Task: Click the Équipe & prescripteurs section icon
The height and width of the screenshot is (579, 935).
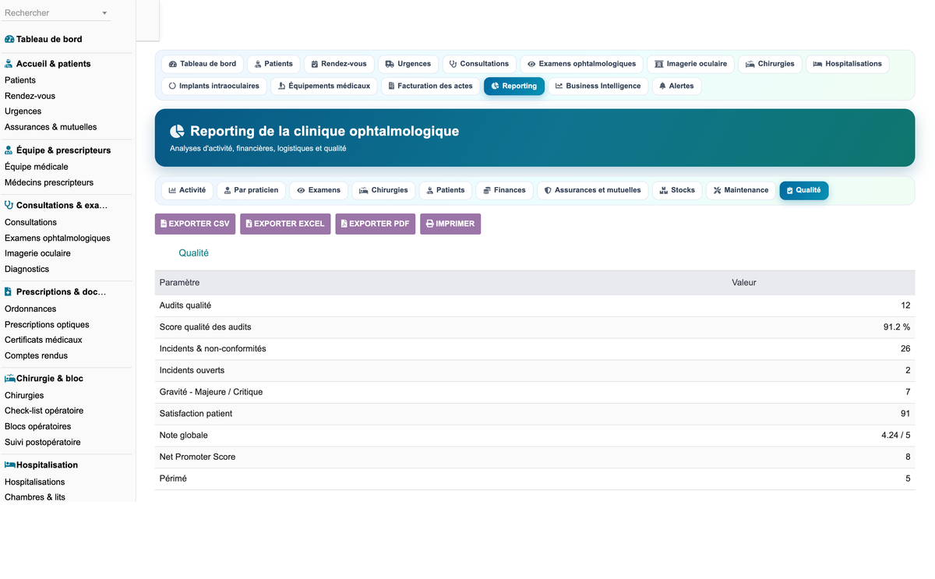Action: coord(9,150)
